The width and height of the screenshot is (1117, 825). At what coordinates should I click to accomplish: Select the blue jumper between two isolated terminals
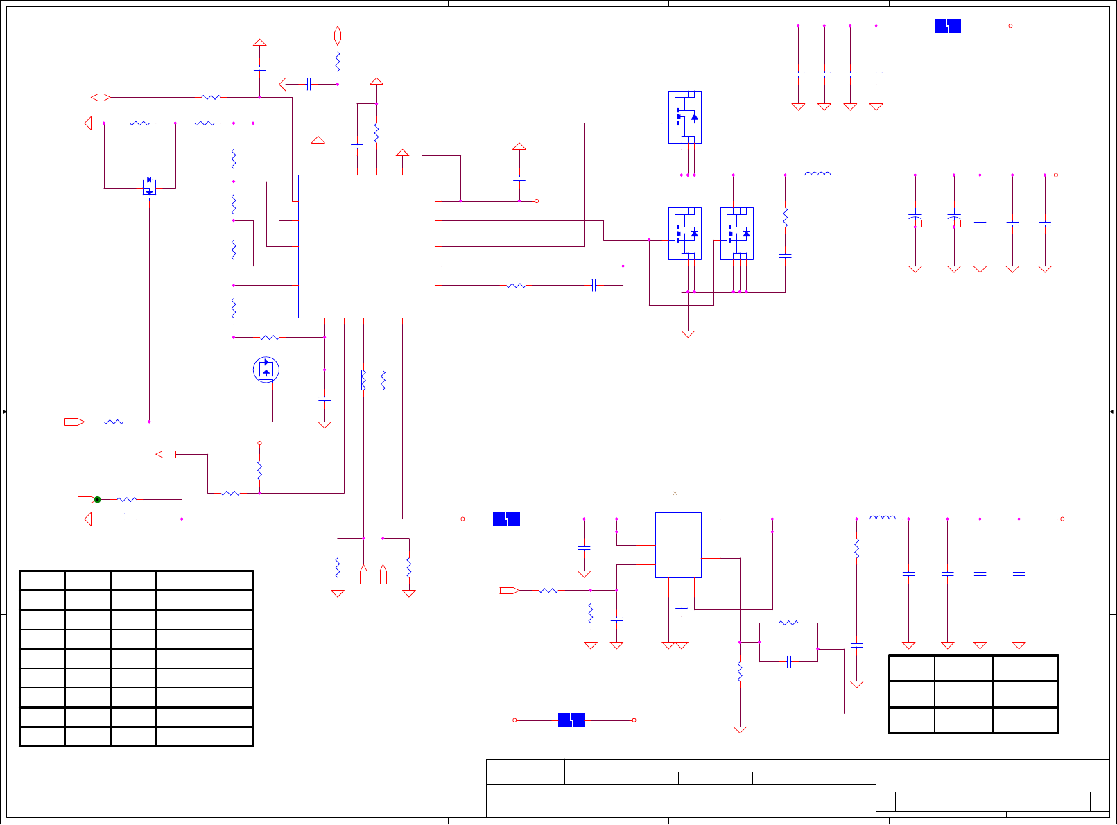coord(571,720)
